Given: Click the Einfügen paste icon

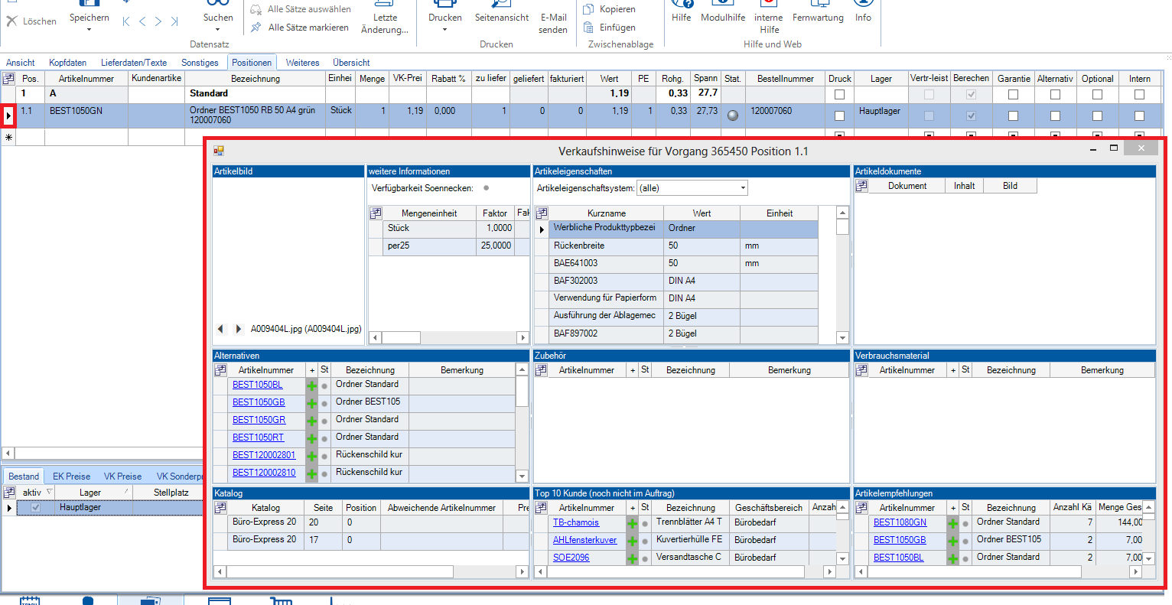Looking at the screenshot, I should click(588, 28).
